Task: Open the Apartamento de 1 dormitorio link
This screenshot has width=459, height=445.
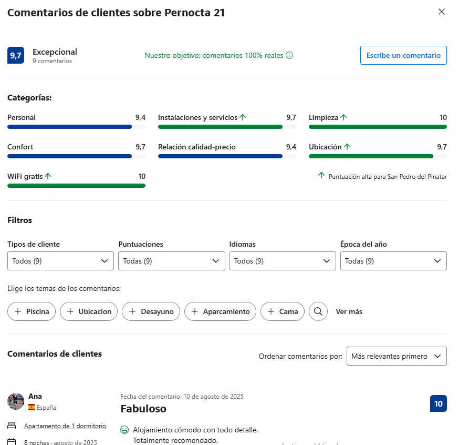Action: [65, 426]
